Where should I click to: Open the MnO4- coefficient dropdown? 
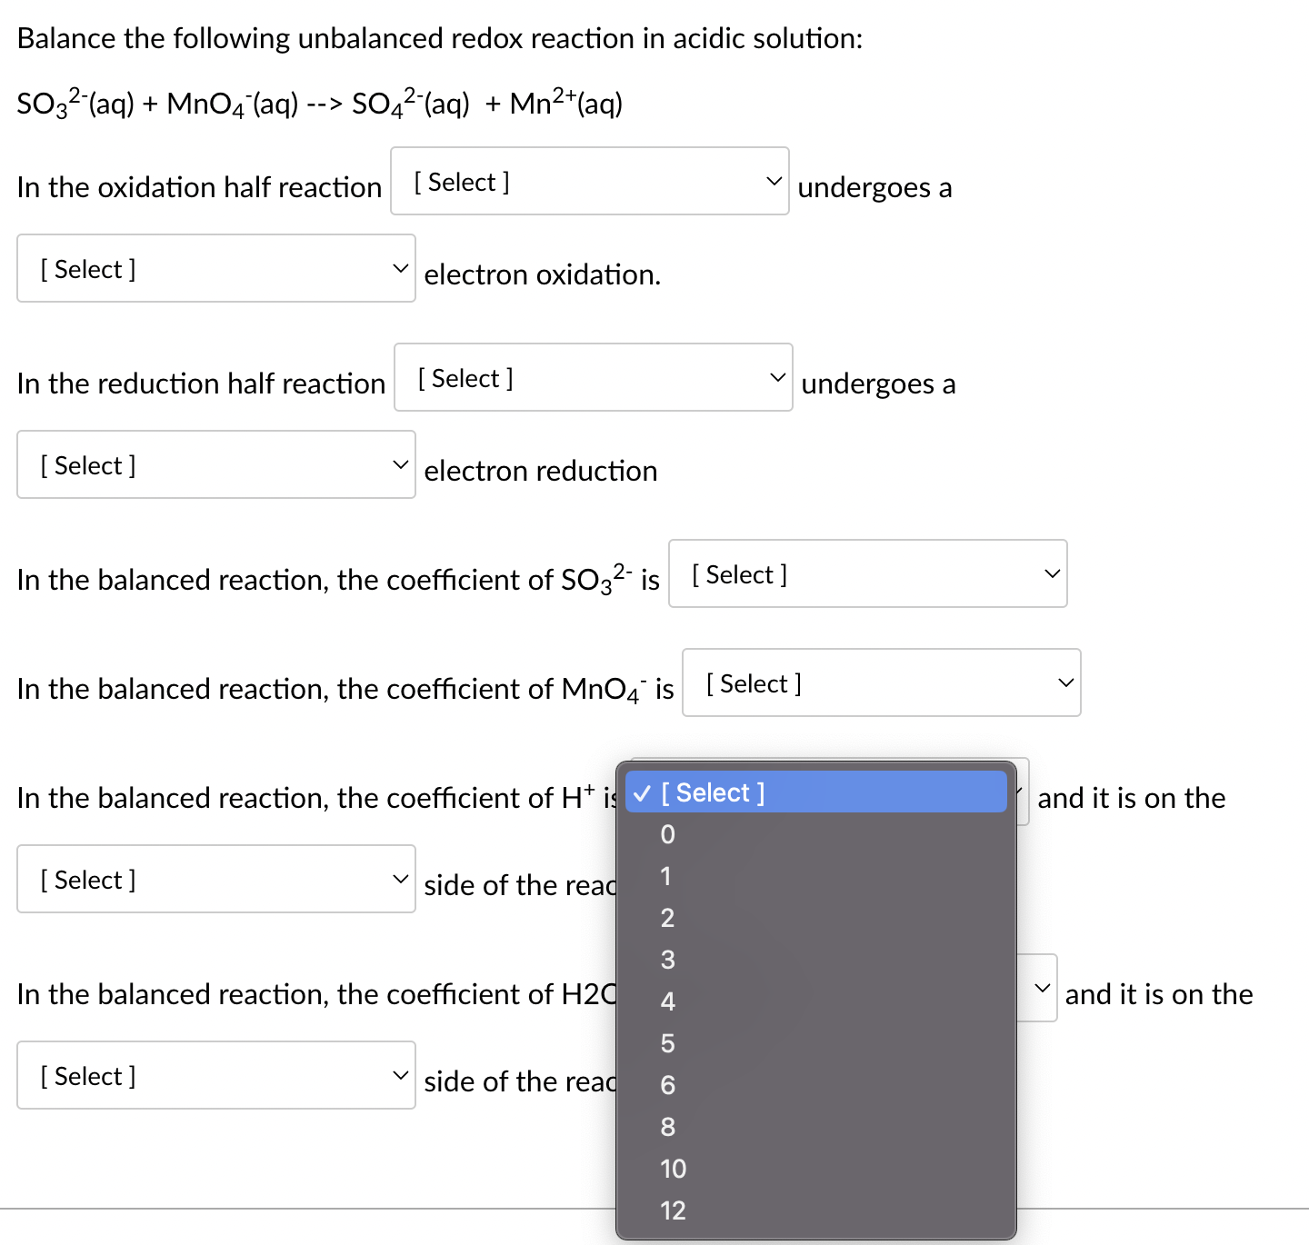(x=879, y=682)
